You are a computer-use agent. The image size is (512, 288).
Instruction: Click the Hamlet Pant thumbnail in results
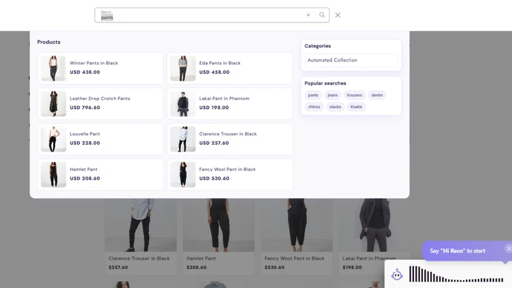coord(54,175)
